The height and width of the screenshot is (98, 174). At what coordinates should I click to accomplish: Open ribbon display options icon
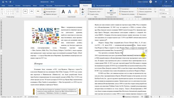point(156,2)
